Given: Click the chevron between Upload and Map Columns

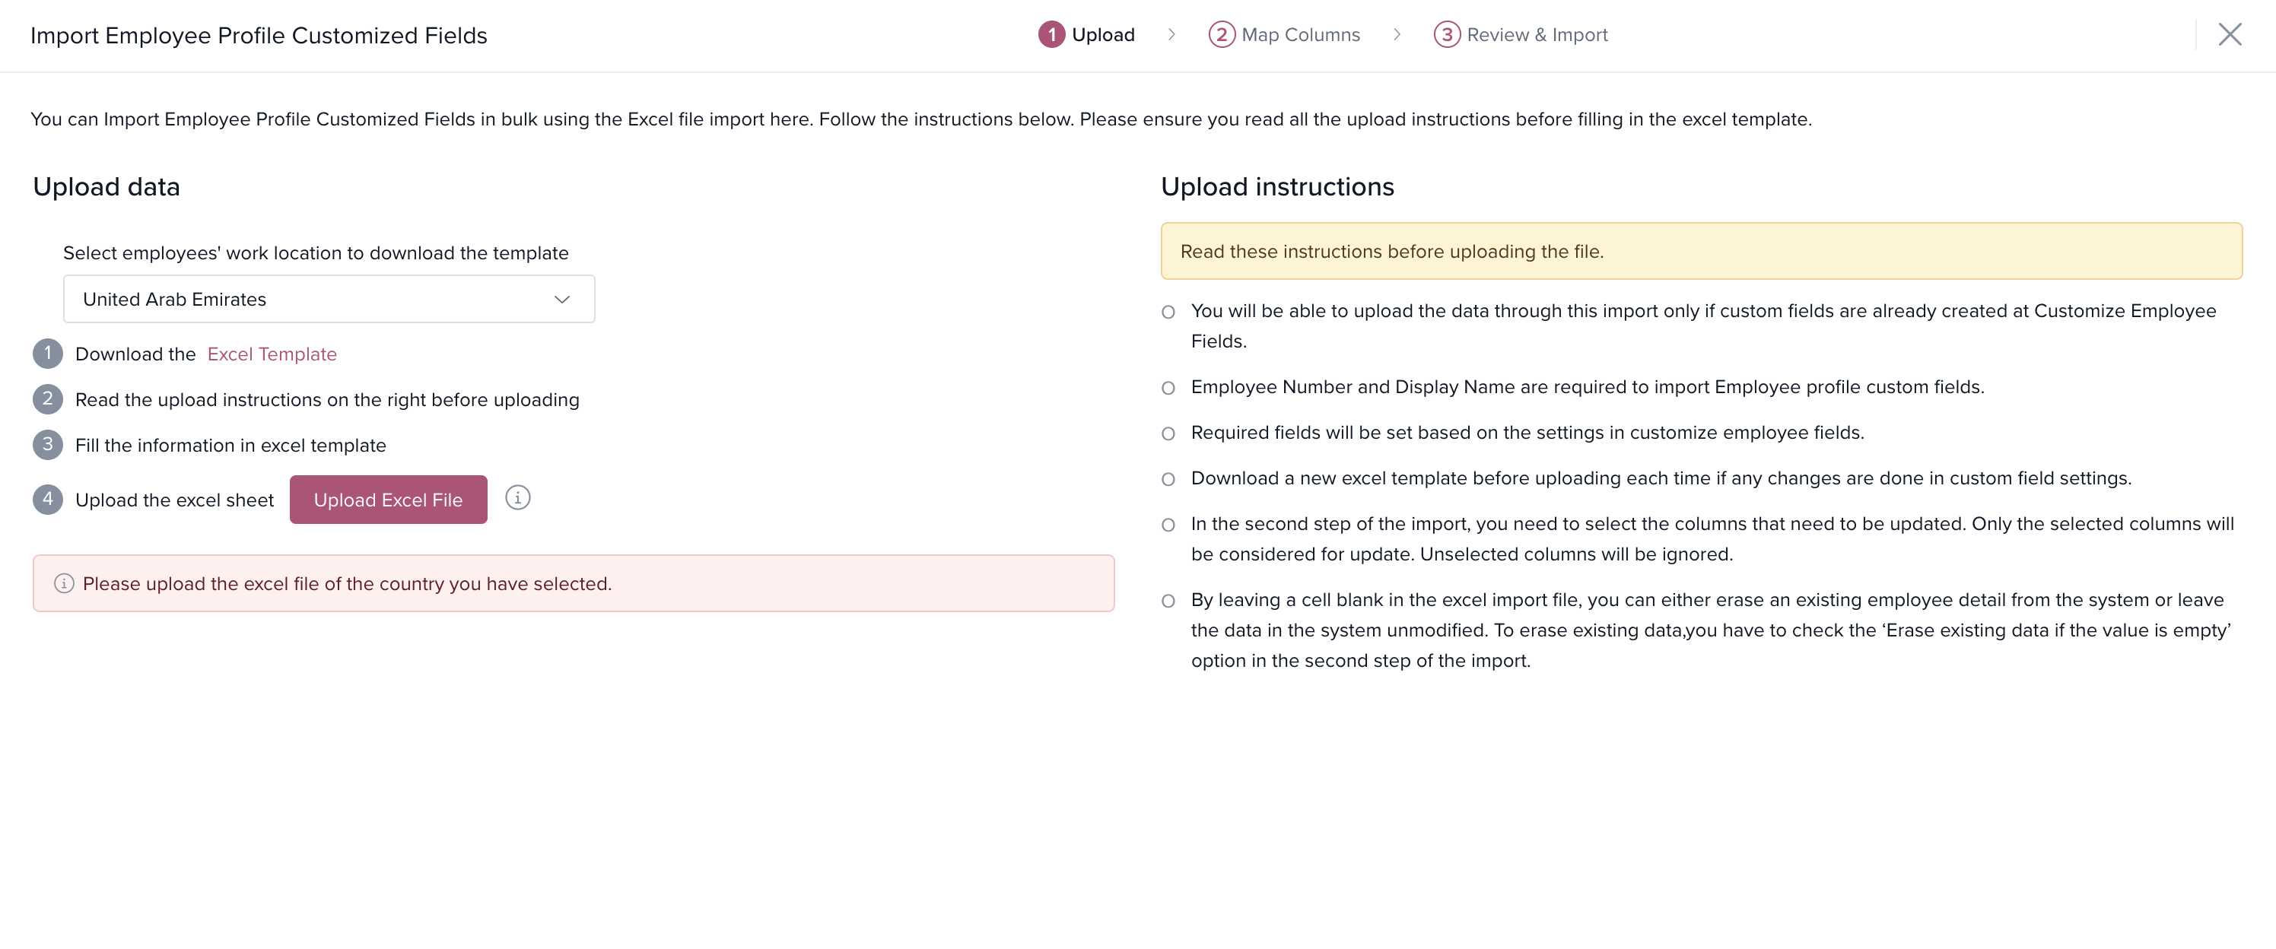Looking at the screenshot, I should click(x=1171, y=34).
